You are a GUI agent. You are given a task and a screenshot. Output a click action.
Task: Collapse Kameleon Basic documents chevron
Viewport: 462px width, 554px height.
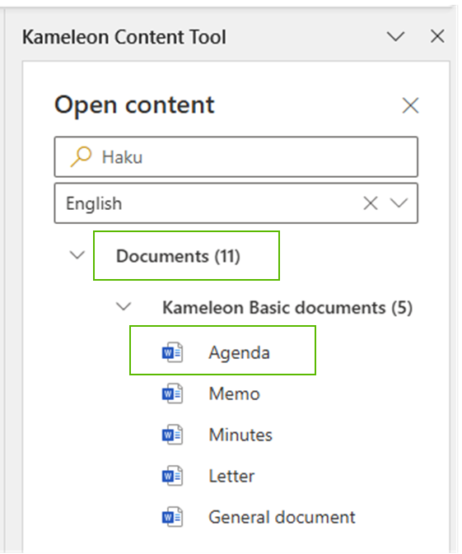[x=124, y=306]
